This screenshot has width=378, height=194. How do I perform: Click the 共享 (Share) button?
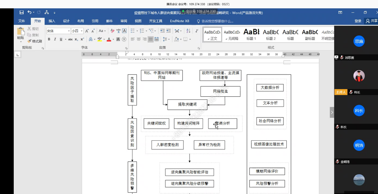372,21
